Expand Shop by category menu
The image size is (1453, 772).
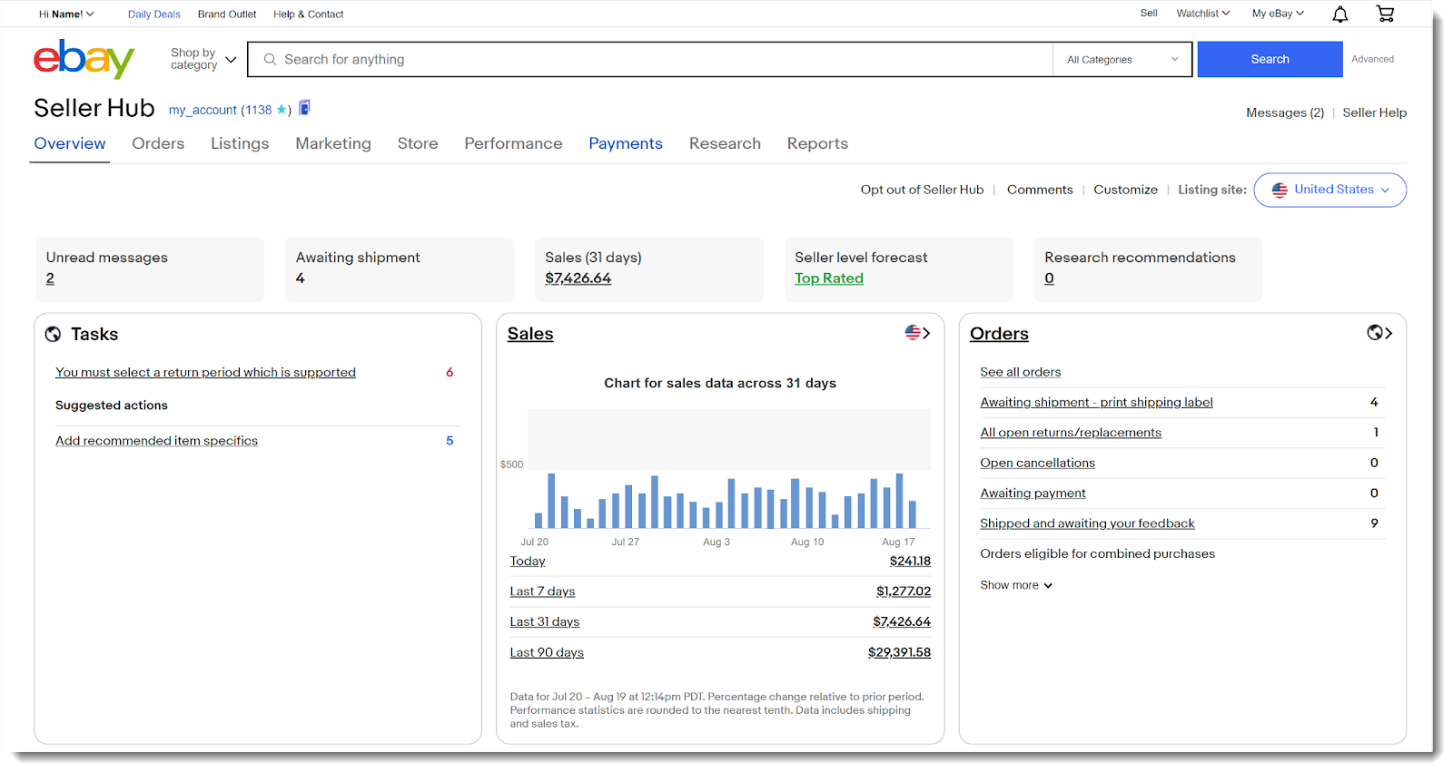[203, 59]
